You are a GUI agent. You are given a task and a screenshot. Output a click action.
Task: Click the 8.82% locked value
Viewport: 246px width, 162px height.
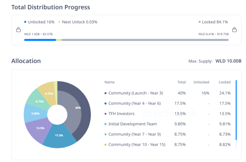coord(225,145)
